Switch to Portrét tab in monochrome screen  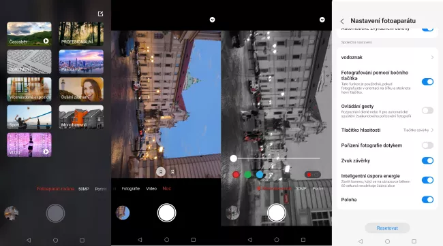click(318, 188)
